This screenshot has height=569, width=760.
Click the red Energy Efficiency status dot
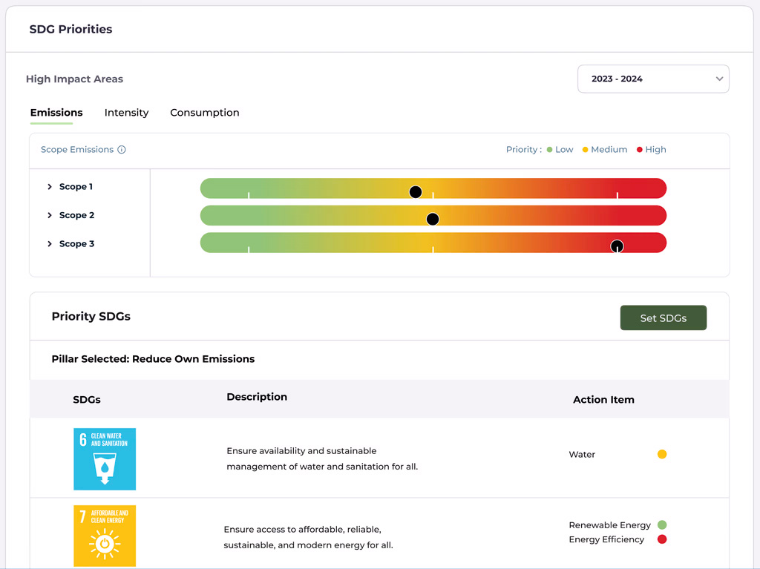click(x=662, y=539)
